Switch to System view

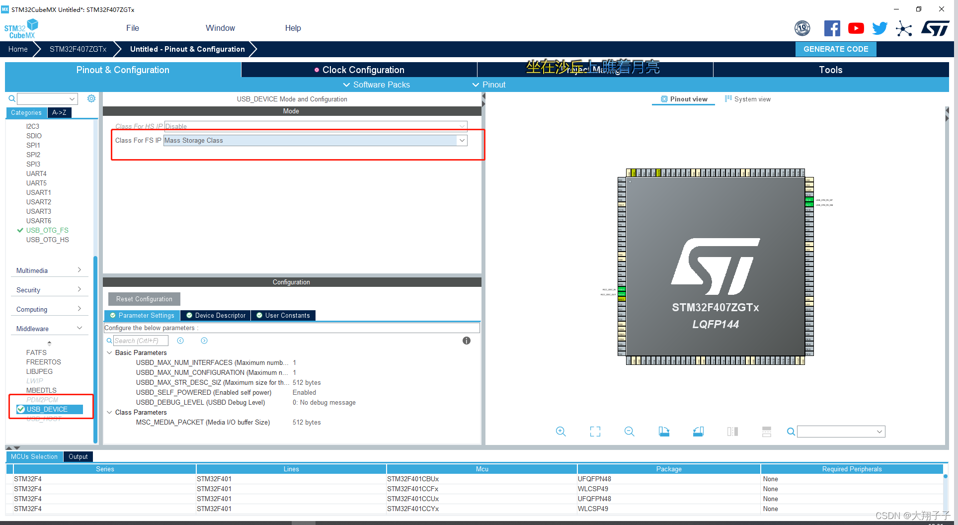pyautogui.click(x=748, y=99)
